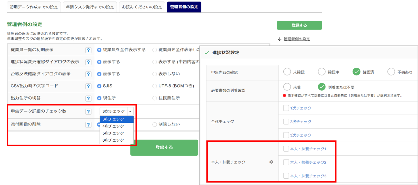Viewport: 418px width, 185px height.
Task: Set 申告内容の確認 to 未確認
Action: click(x=287, y=72)
